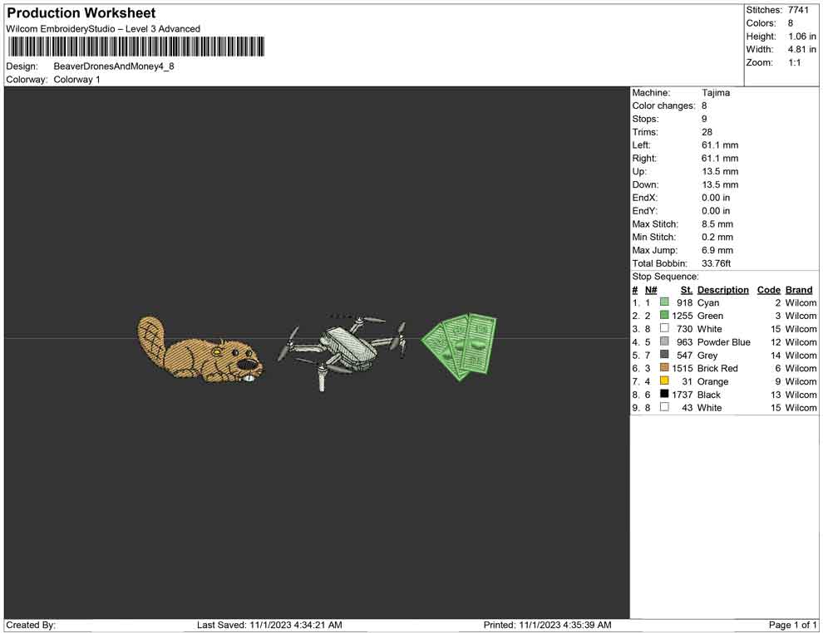Click the Description column header
The width and height of the screenshot is (823, 633).
click(x=722, y=290)
